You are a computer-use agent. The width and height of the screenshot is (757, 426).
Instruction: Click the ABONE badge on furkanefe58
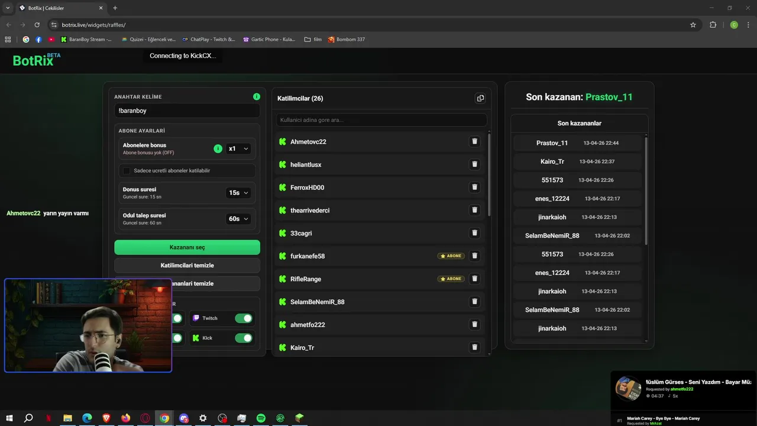[x=451, y=256]
